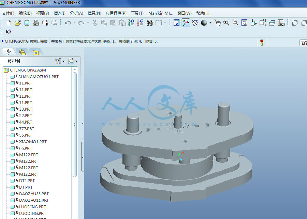Select DAOZHU33.PRT in the model tree

click(30, 194)
